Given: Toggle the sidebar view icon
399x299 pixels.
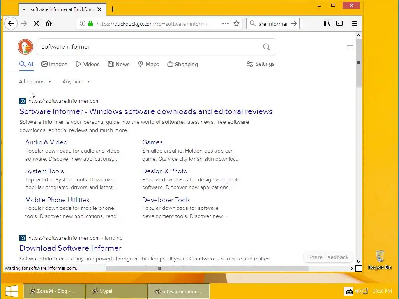Looking at the screenshot, I should [339, 24].
